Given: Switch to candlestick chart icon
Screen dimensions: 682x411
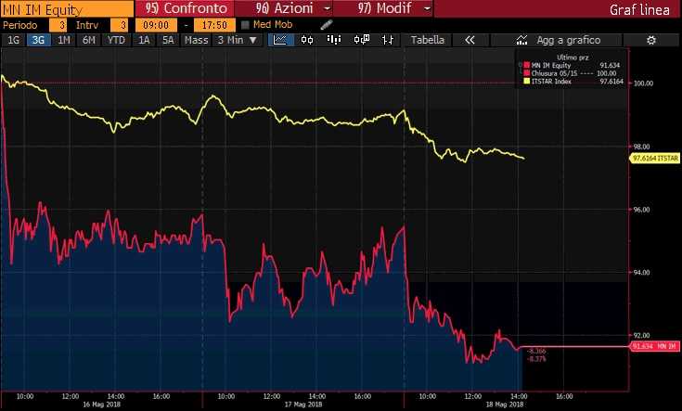Looking at the screenshot, I should pos(307,40).
